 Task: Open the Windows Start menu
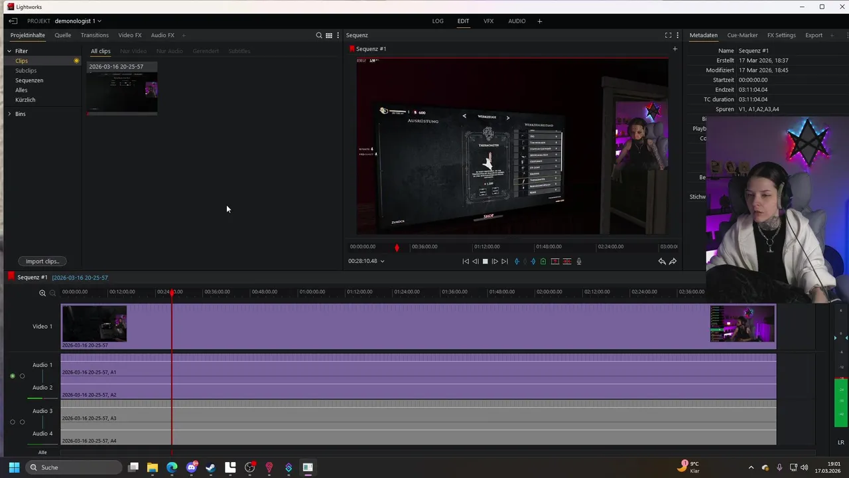coord(14,467)
